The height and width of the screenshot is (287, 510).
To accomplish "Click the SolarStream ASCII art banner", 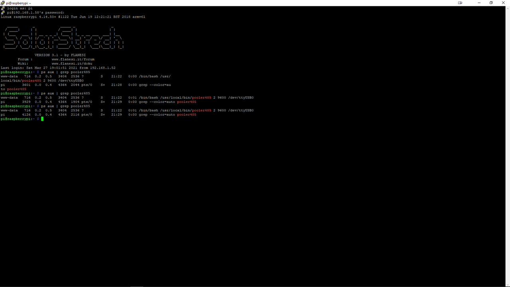I will [x=64, y=38].
